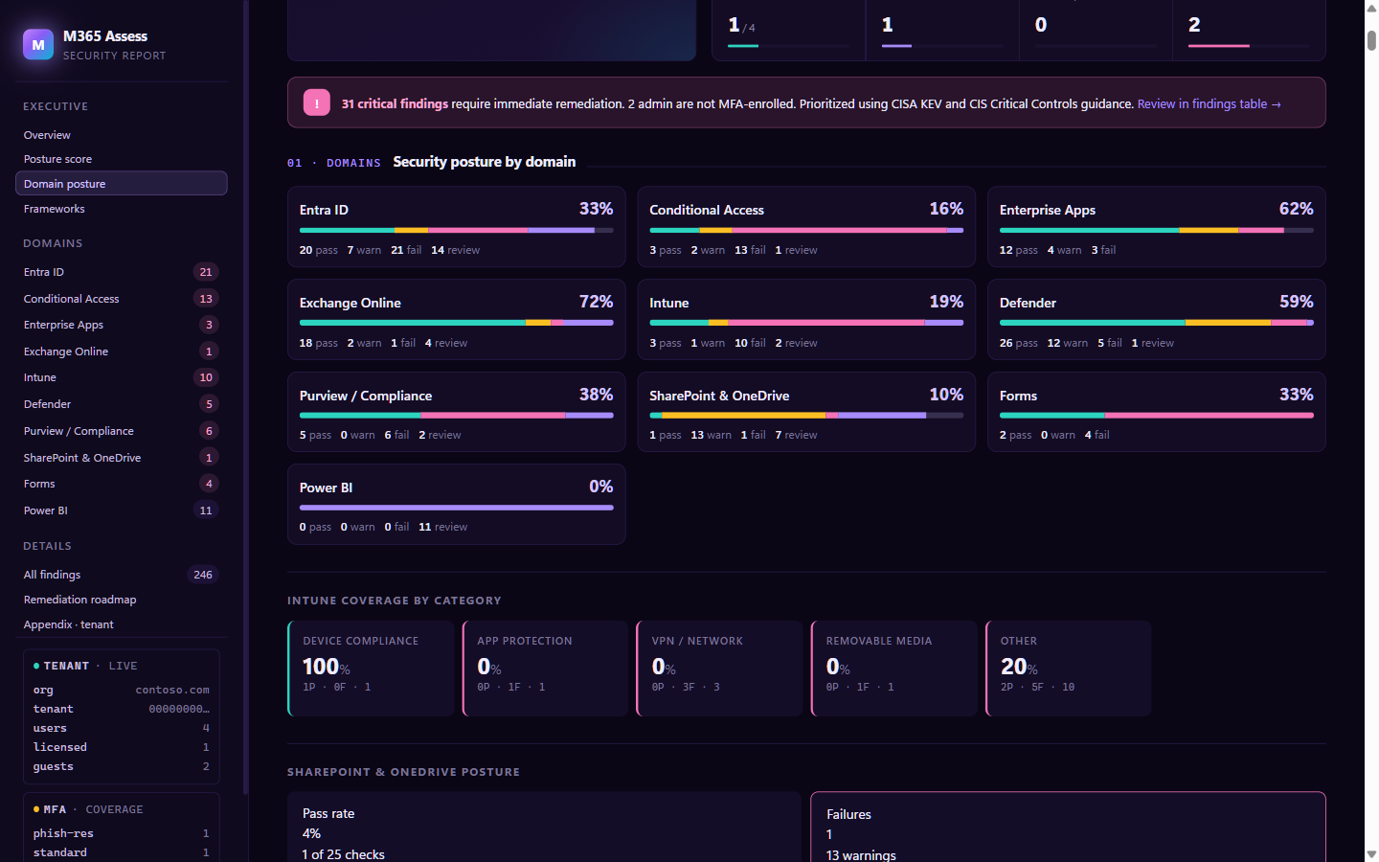
Task: Select the Device Compliance coverage card
Action: [372, 668]
